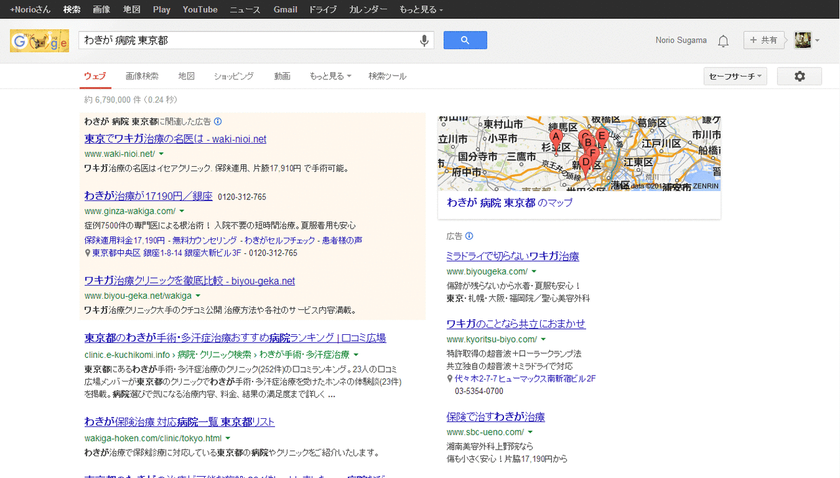
Task: Open 保険で治すわきが治療 ad
Action: (x=495, y=417)
